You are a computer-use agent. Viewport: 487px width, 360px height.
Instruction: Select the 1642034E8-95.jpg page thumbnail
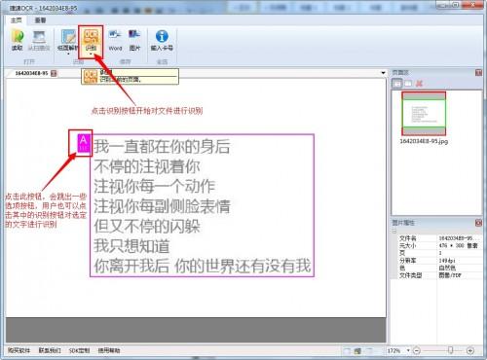[424, 114]
